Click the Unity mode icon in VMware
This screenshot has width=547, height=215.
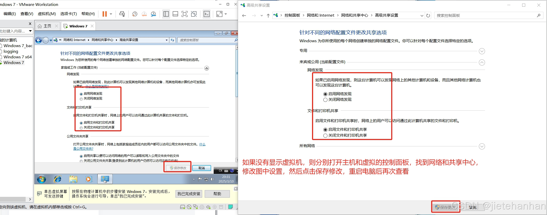(194, 14)
